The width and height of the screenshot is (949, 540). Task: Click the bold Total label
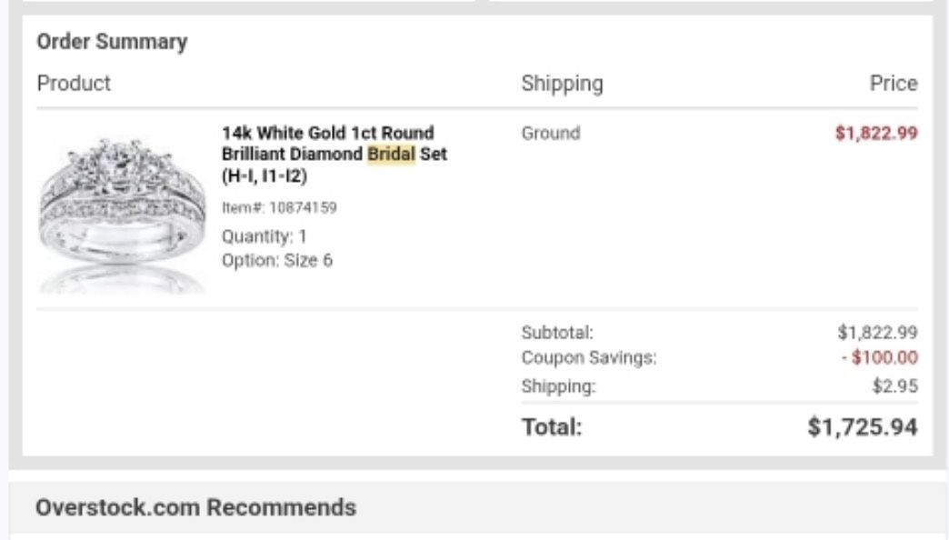pos(551,426)
